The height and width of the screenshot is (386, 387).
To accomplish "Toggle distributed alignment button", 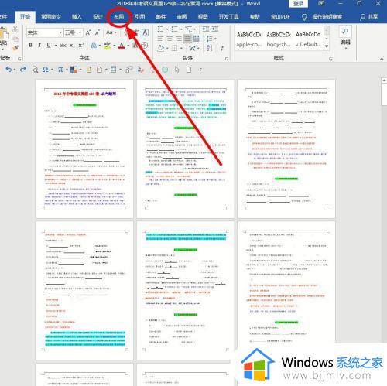I will point(197,39).
